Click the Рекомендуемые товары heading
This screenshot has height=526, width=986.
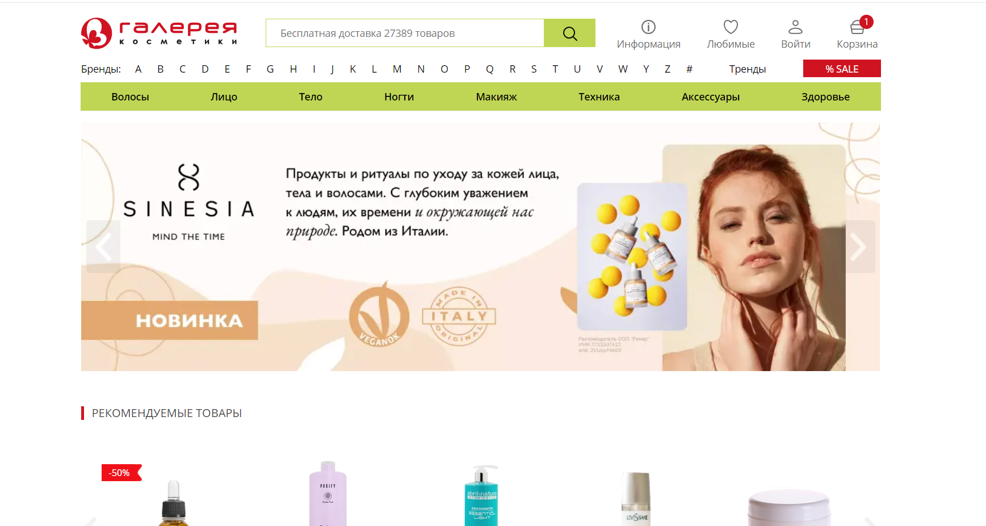[x=167, y=413]
